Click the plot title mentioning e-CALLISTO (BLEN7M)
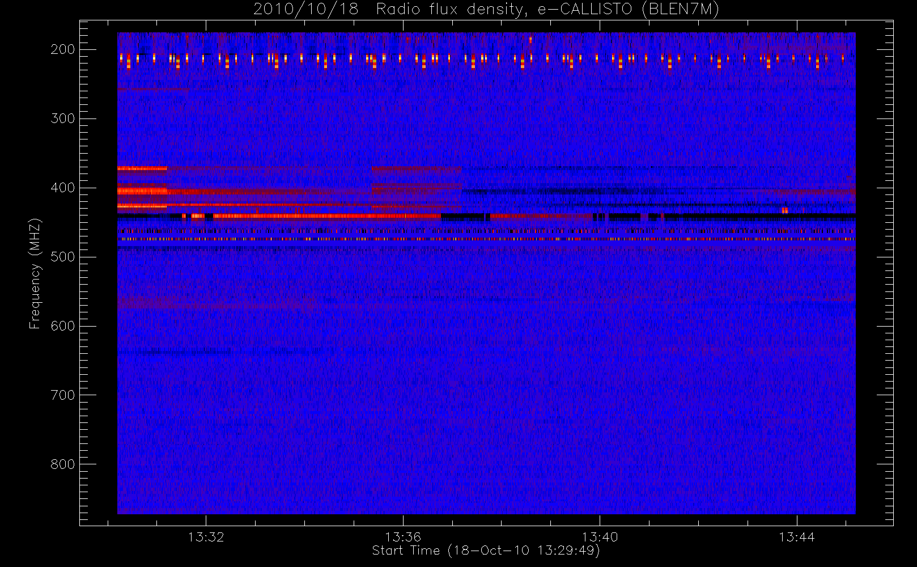The height and width of the screenshot is (567, 917). (x=486, y=10)
